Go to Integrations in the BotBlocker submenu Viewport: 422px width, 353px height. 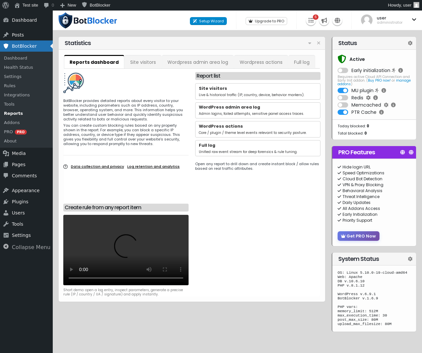tap(17, 95)
